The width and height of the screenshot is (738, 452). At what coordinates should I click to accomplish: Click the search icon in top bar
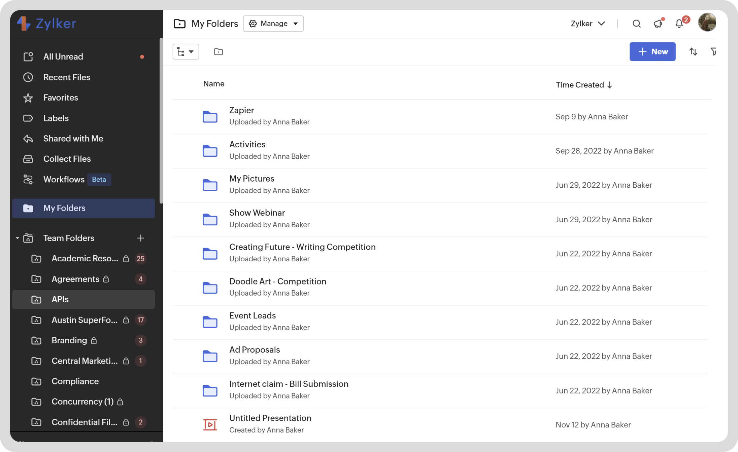tap(636, 23)
